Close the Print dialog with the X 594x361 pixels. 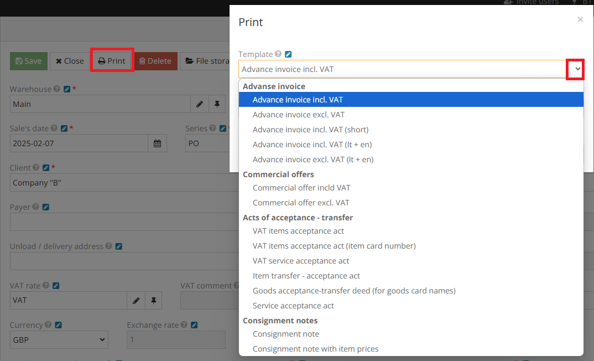(x=580, y=19)
